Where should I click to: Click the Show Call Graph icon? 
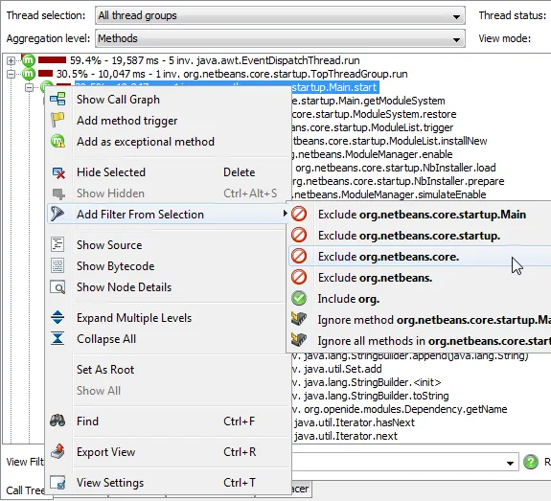click(x=57, y=100)
